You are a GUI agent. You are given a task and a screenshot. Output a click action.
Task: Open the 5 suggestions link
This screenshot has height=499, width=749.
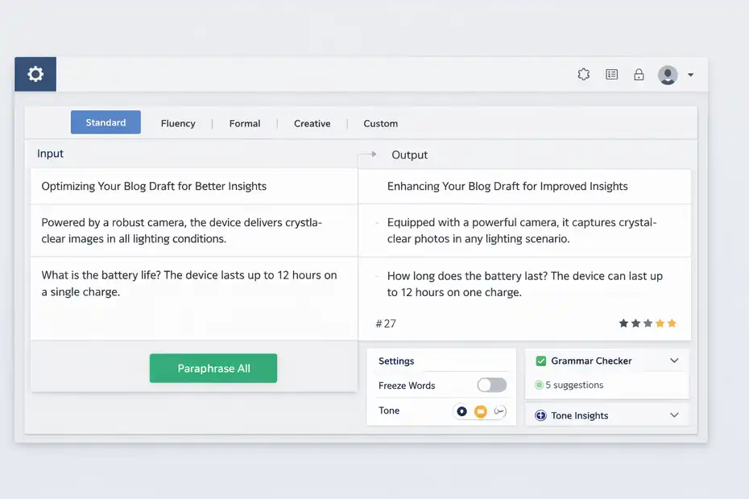click(x=573, y=385)
